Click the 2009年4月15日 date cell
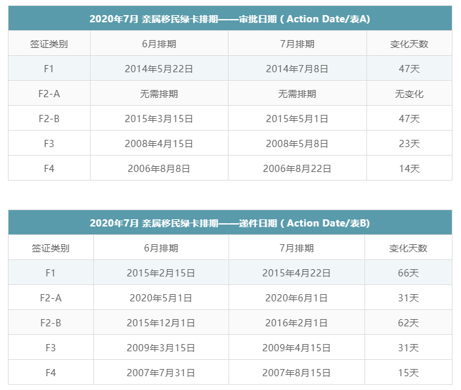The height and width of the screenshot is (390, 461). (296, 348)
